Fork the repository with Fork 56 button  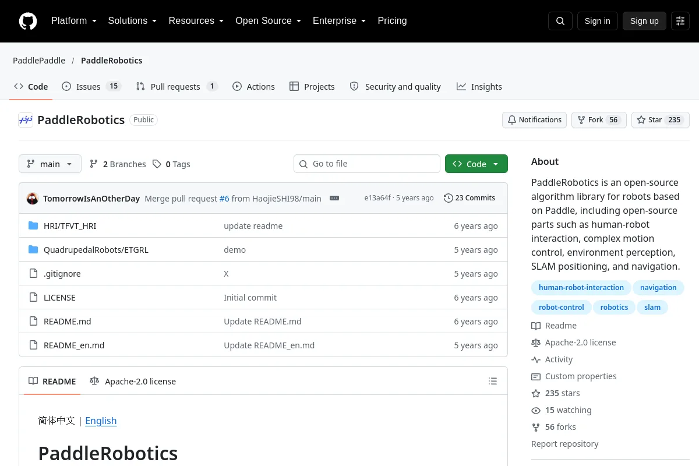[599, 120]
